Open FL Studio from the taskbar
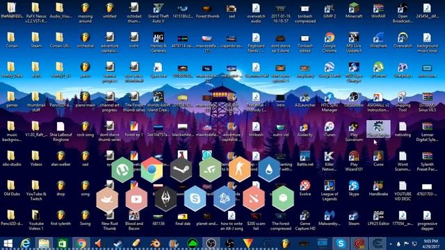Viewport: 445px width, 250px height. (x=285, y=243)
